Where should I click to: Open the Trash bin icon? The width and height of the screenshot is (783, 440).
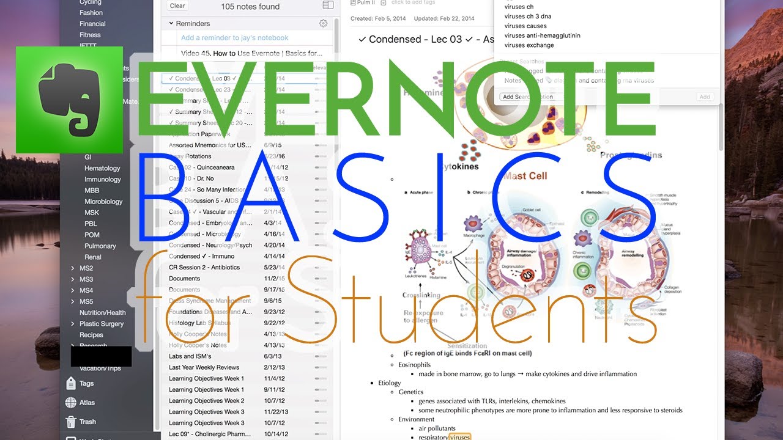tap(70, 422)
